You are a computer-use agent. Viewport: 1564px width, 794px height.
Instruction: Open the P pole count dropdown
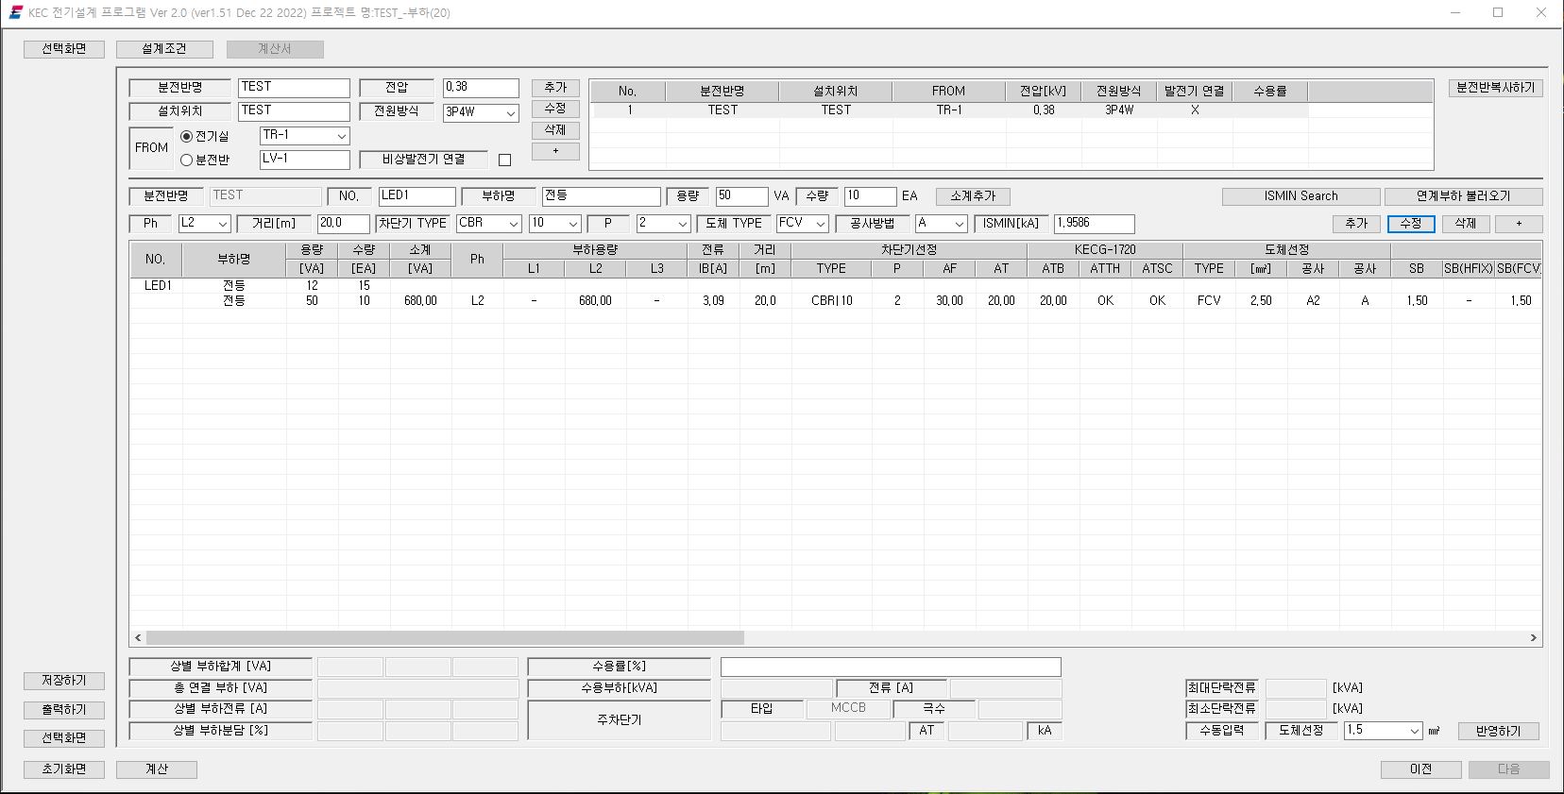coord(683,224)
